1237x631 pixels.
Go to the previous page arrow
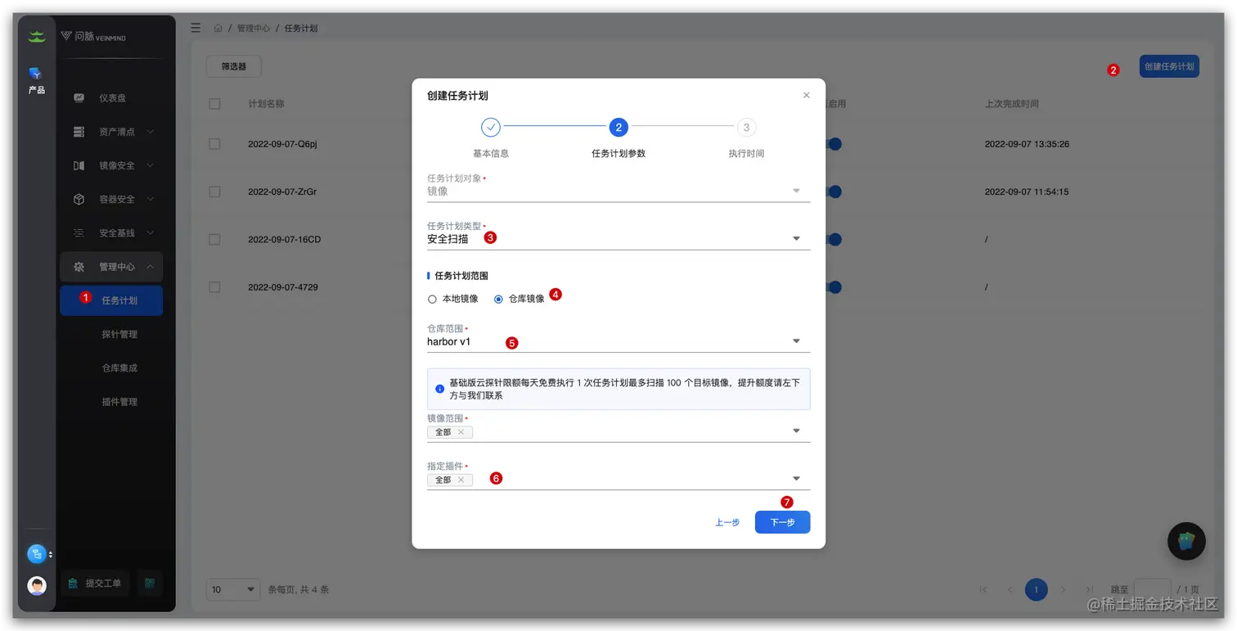click(x=1010, y=589)
